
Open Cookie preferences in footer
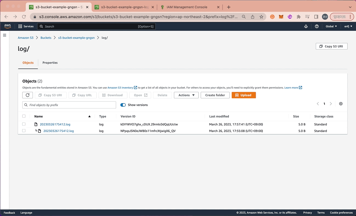(341, 213)
